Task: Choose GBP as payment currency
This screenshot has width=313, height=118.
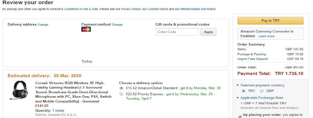Action: click(262, 91)
